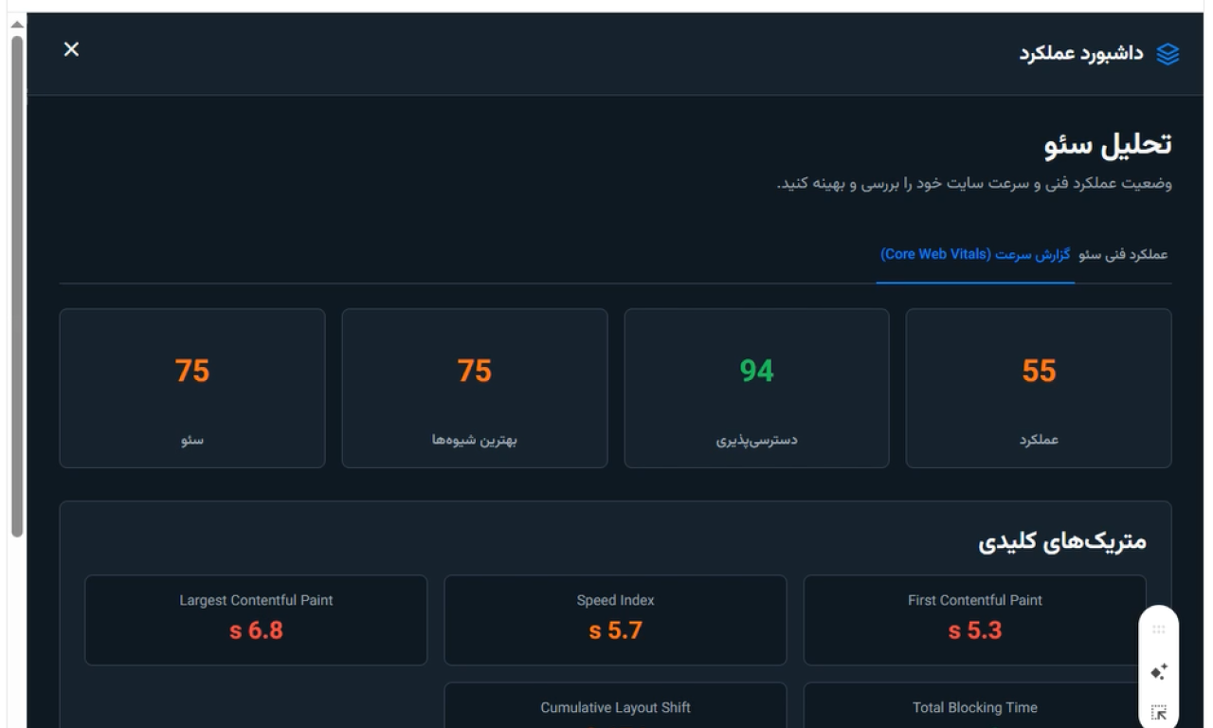
Task: Click the scrollbar up arrow
Action: 17,24
